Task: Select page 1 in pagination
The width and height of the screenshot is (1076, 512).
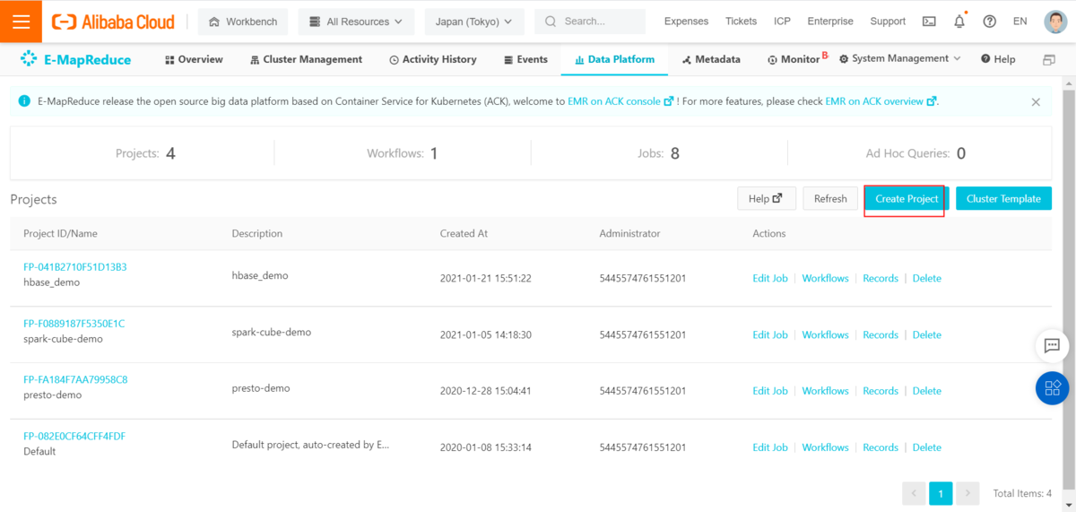Action: tap(941, 493)
